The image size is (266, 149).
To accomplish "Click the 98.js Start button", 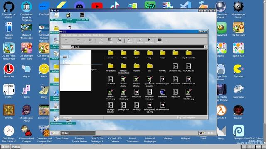I will click(x=55, y=133).
